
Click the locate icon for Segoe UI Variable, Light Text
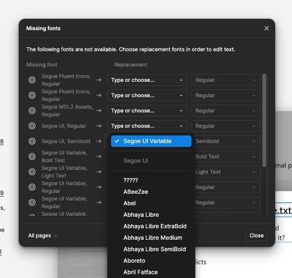32,172
